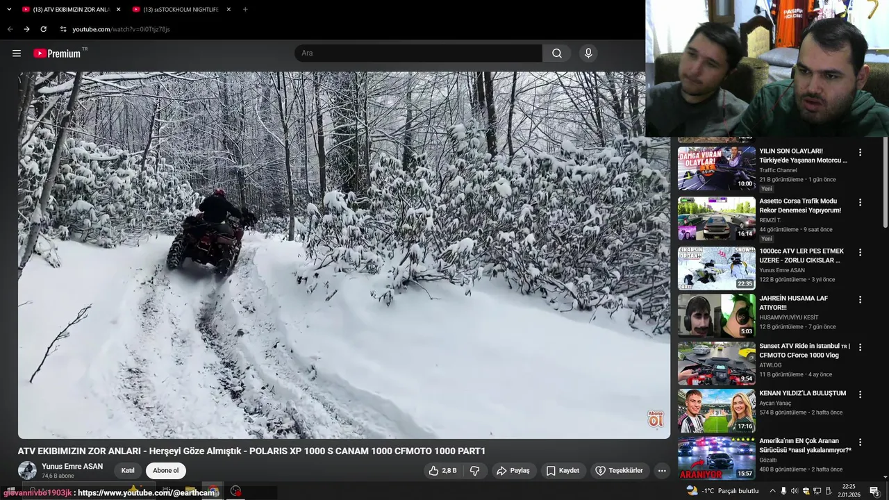
Task: Click the Abone ol watermark on video
Action: 656,419
